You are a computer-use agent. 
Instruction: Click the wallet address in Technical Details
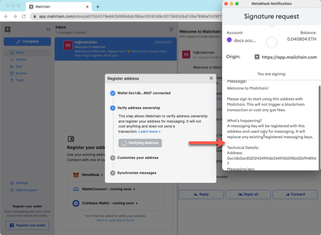tap(271, 161)
